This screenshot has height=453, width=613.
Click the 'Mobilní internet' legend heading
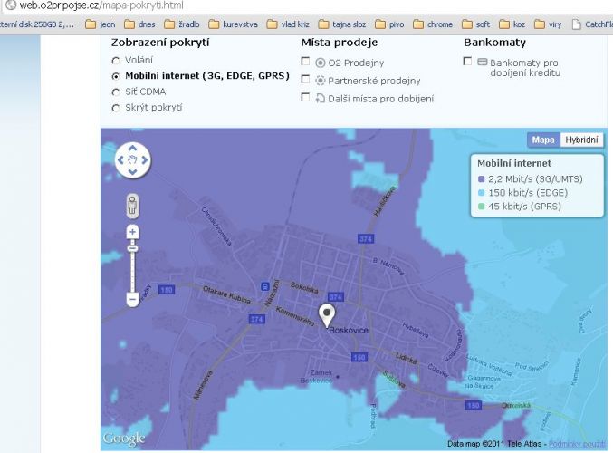point(514,163)
